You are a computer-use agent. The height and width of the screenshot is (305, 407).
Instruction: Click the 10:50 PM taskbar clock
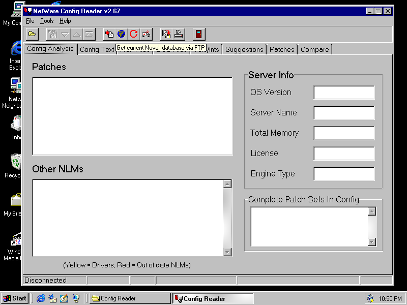[390, 299]
